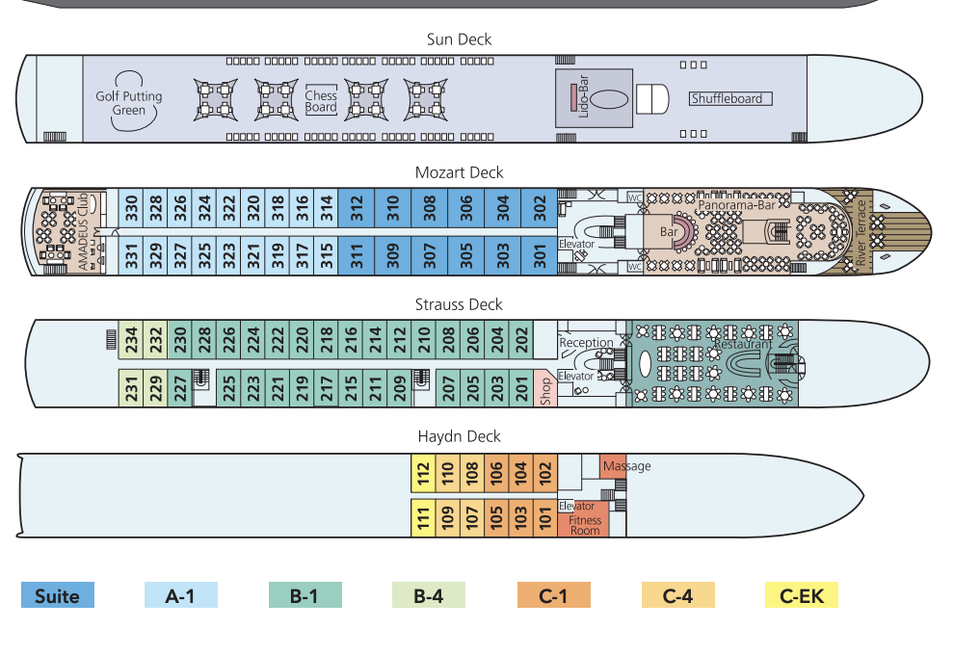Select the C-1 category legend box

pos(554,594)
